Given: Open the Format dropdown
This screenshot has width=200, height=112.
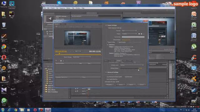Looking at the screenshot, I should coord(129,31).
